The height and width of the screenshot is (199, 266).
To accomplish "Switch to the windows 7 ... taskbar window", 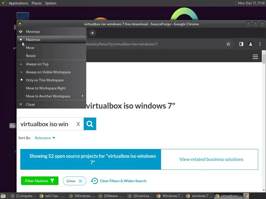I will click(199, 196).
